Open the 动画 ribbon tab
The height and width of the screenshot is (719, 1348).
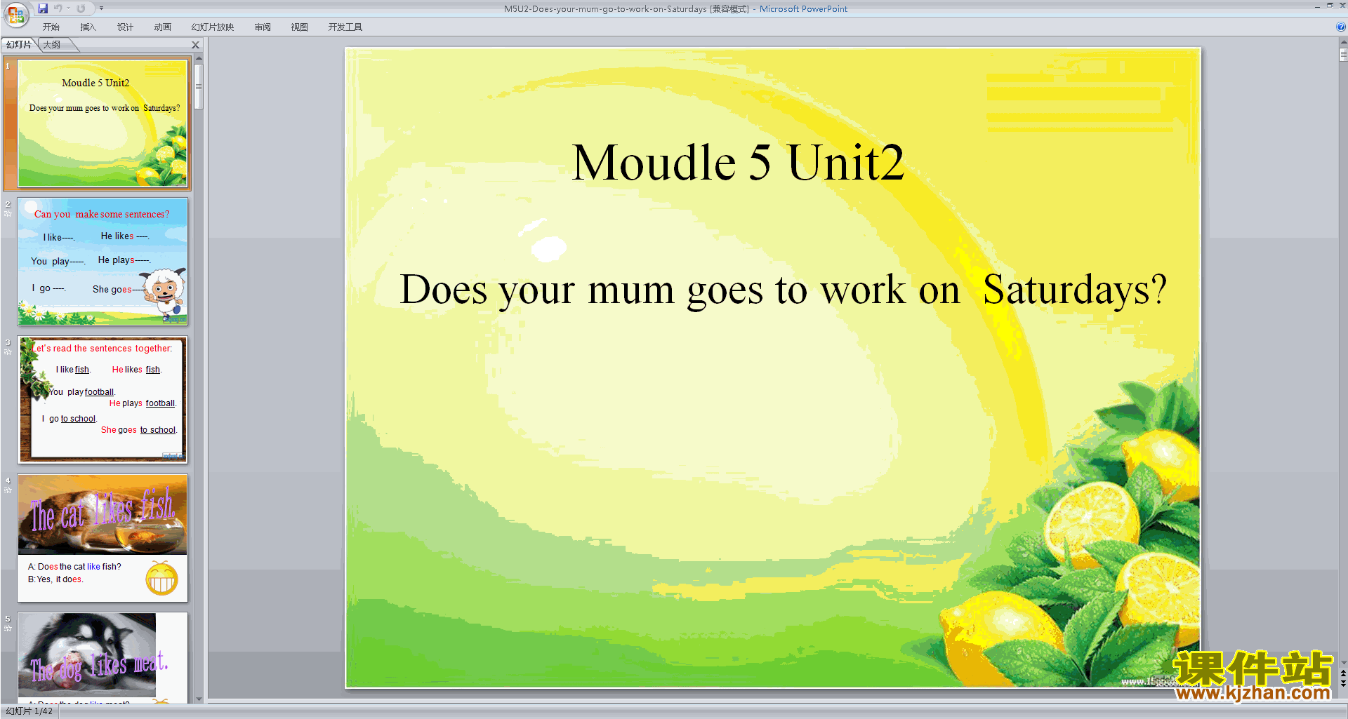162,27
